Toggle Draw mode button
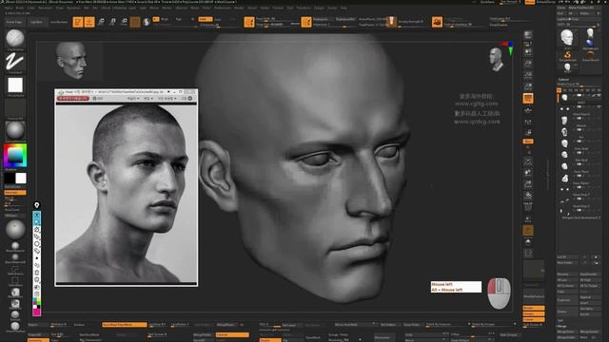Image resolution: width=609 pixels, height=342 pixels. (89, 22)
